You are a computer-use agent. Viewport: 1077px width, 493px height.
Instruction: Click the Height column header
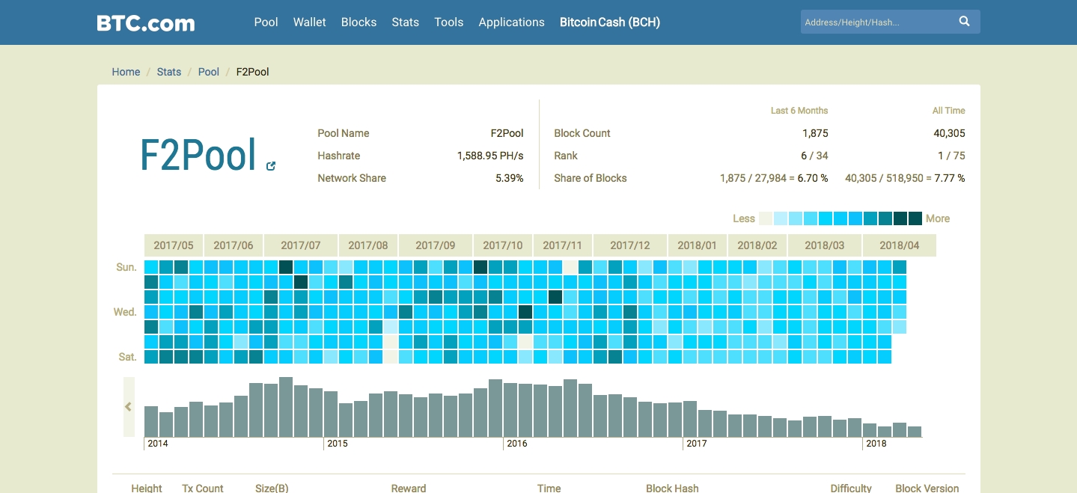click(147, 488)
